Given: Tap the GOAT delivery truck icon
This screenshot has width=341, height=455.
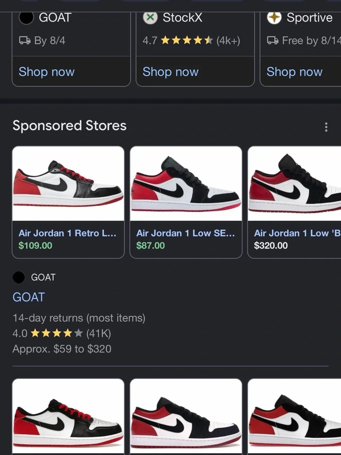Looking at the screenshot, I should pos(25,41).
